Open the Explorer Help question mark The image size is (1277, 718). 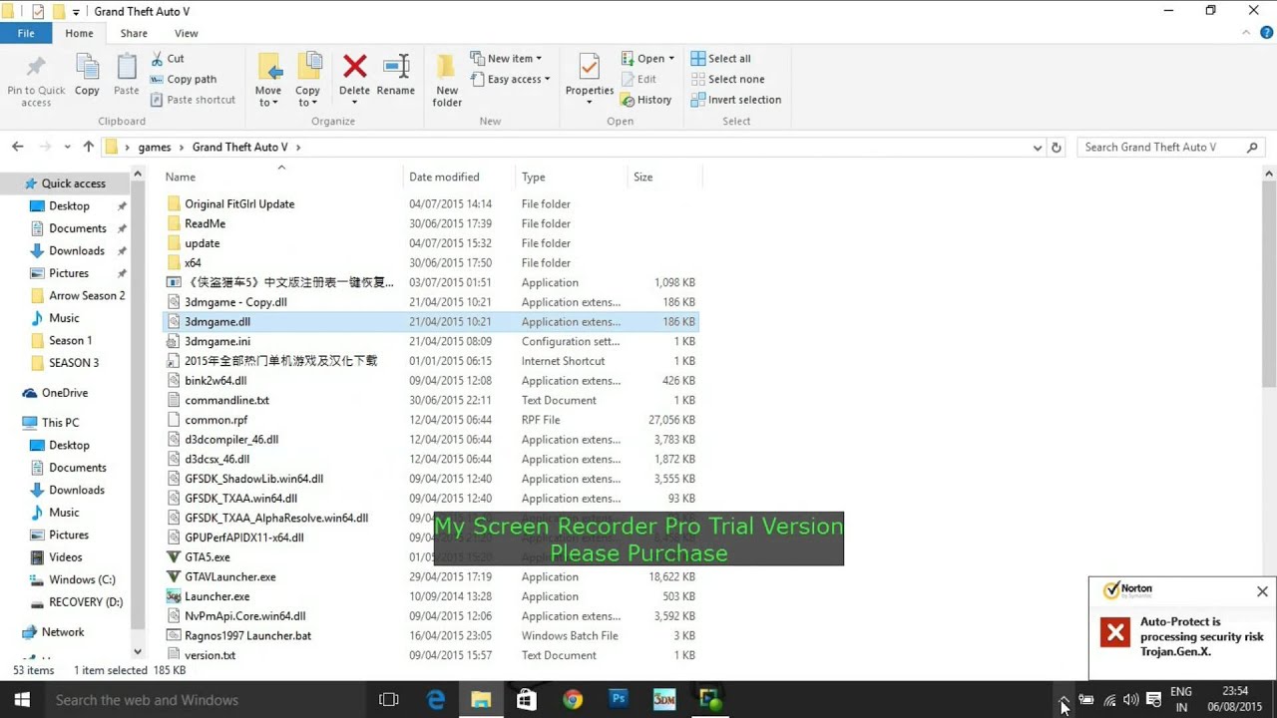point(1264,33)
